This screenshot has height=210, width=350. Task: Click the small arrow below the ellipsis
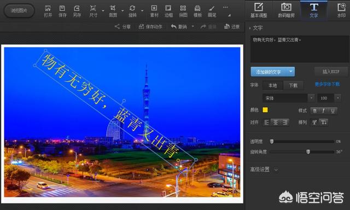click(x=229, y=15)
